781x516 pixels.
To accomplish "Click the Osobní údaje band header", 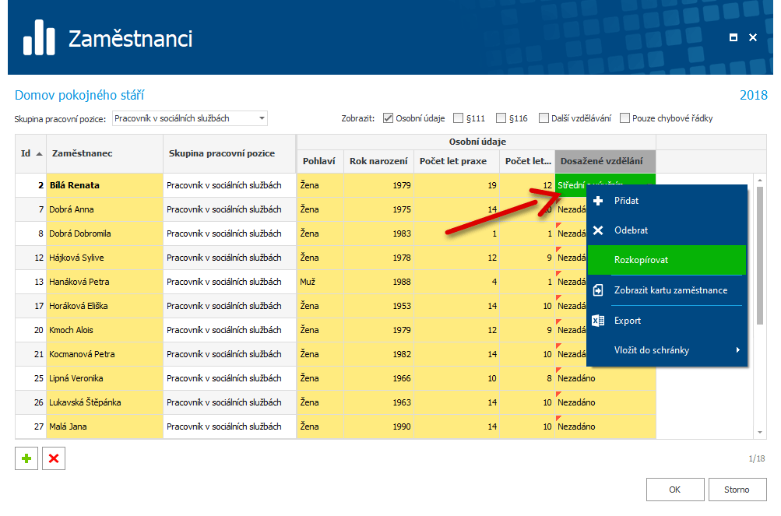I will tap(477, 142).
